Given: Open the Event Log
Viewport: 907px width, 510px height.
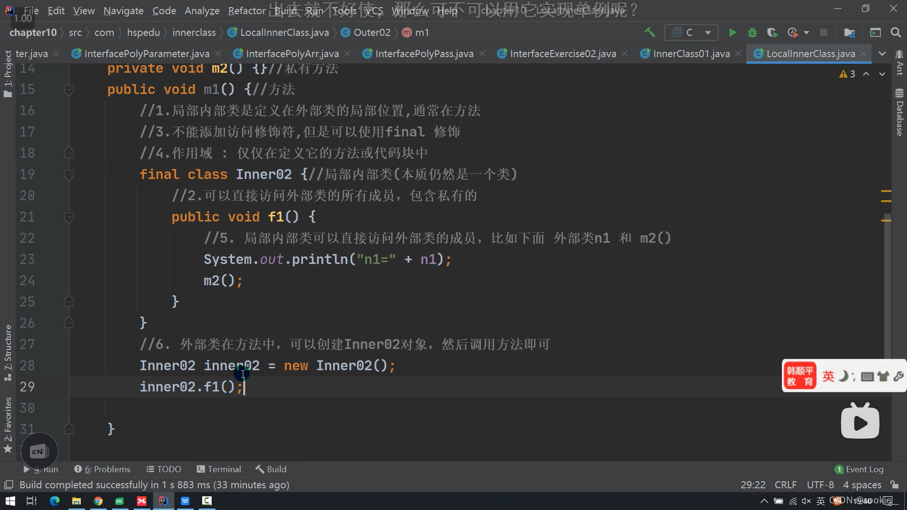Looking at the screenshot, I should tap(859, 469).
